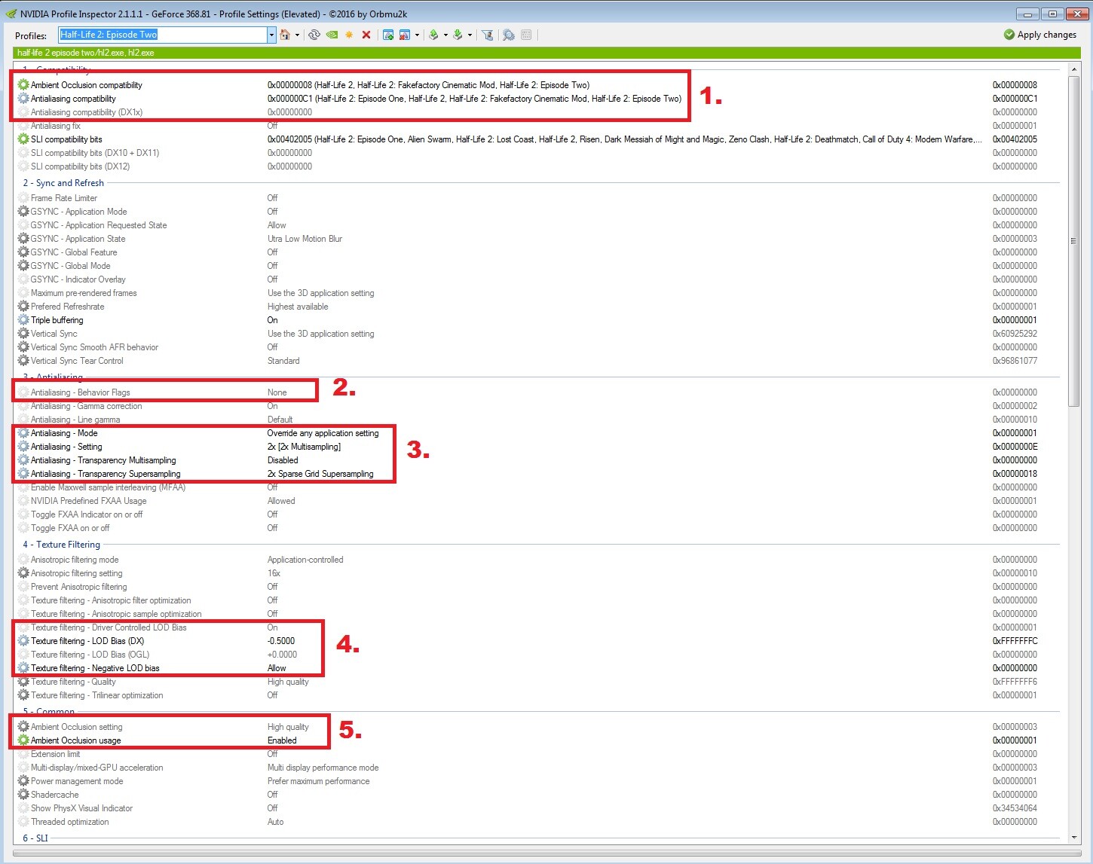Click gear icon of Ambient Occlusion compatibility row
Viewport: 1093px width, 864px height.
point(23,85)
